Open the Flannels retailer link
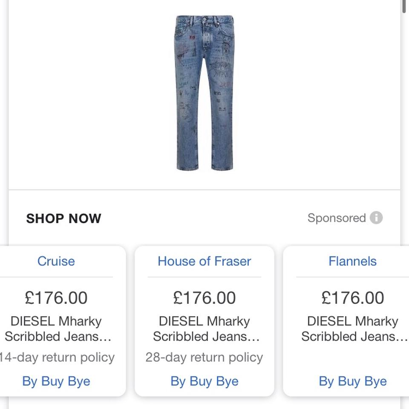The width and height of the screenshot is (409, 409). tap(352, 261)
